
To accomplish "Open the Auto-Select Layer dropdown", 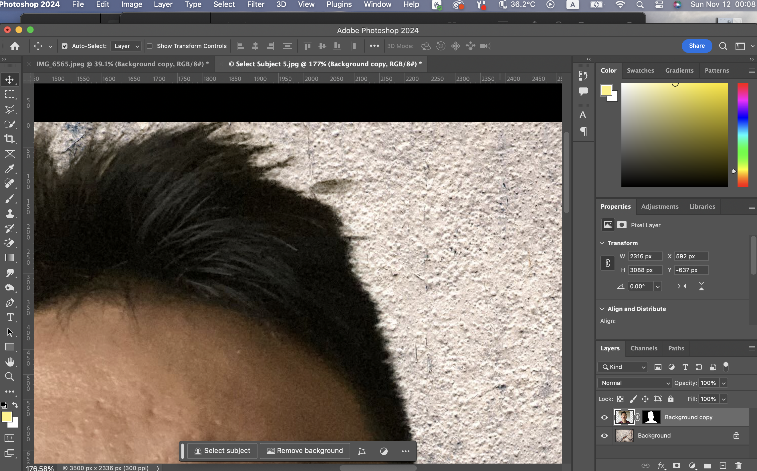I will coord(126,46).
